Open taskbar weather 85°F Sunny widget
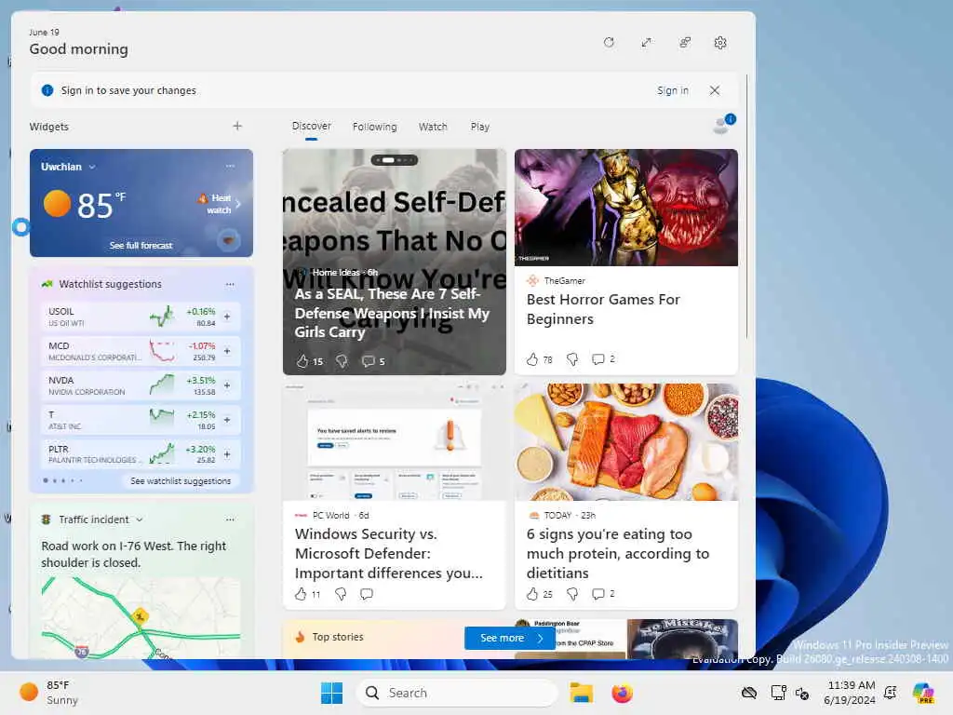Viewport: 953px width, 715px height. click(50, 693)
